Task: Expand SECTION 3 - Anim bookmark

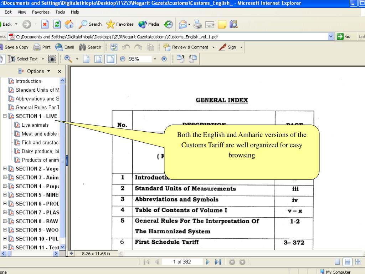Action: pos(5,177)
